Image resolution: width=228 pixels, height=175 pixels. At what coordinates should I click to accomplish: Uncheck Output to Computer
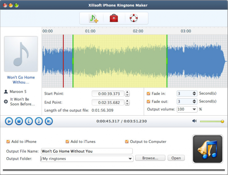pyautogui.click(x=127, y=141)
